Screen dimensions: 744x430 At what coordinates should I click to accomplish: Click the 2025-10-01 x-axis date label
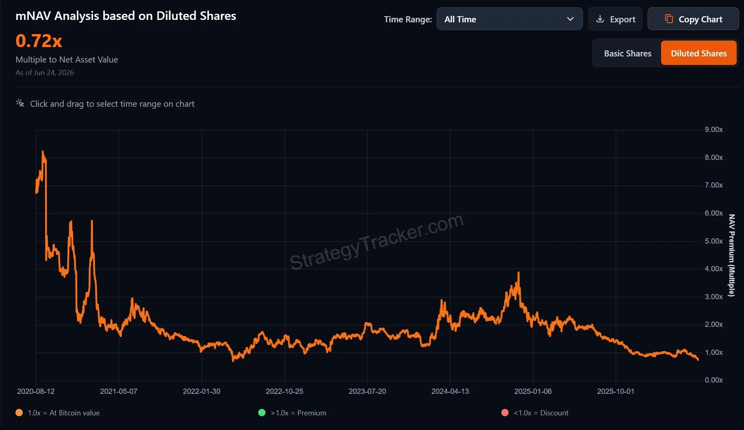tap(616, 391)
